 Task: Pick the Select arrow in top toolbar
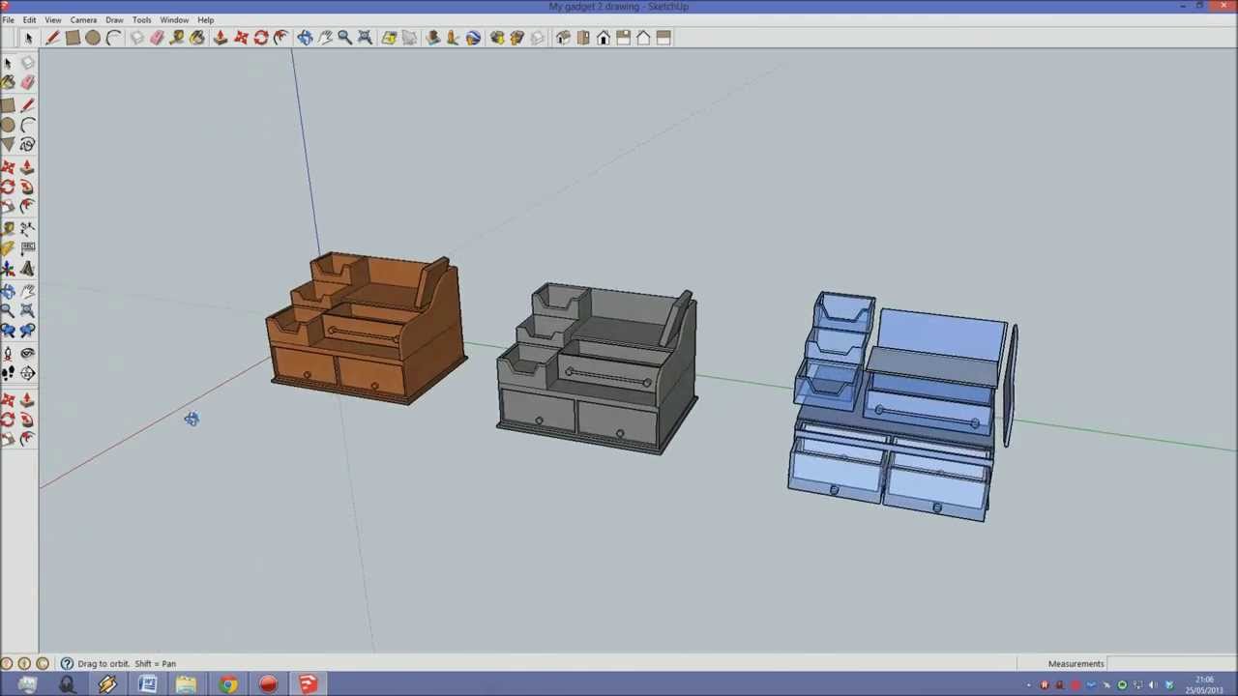click(x=28, y=38)
